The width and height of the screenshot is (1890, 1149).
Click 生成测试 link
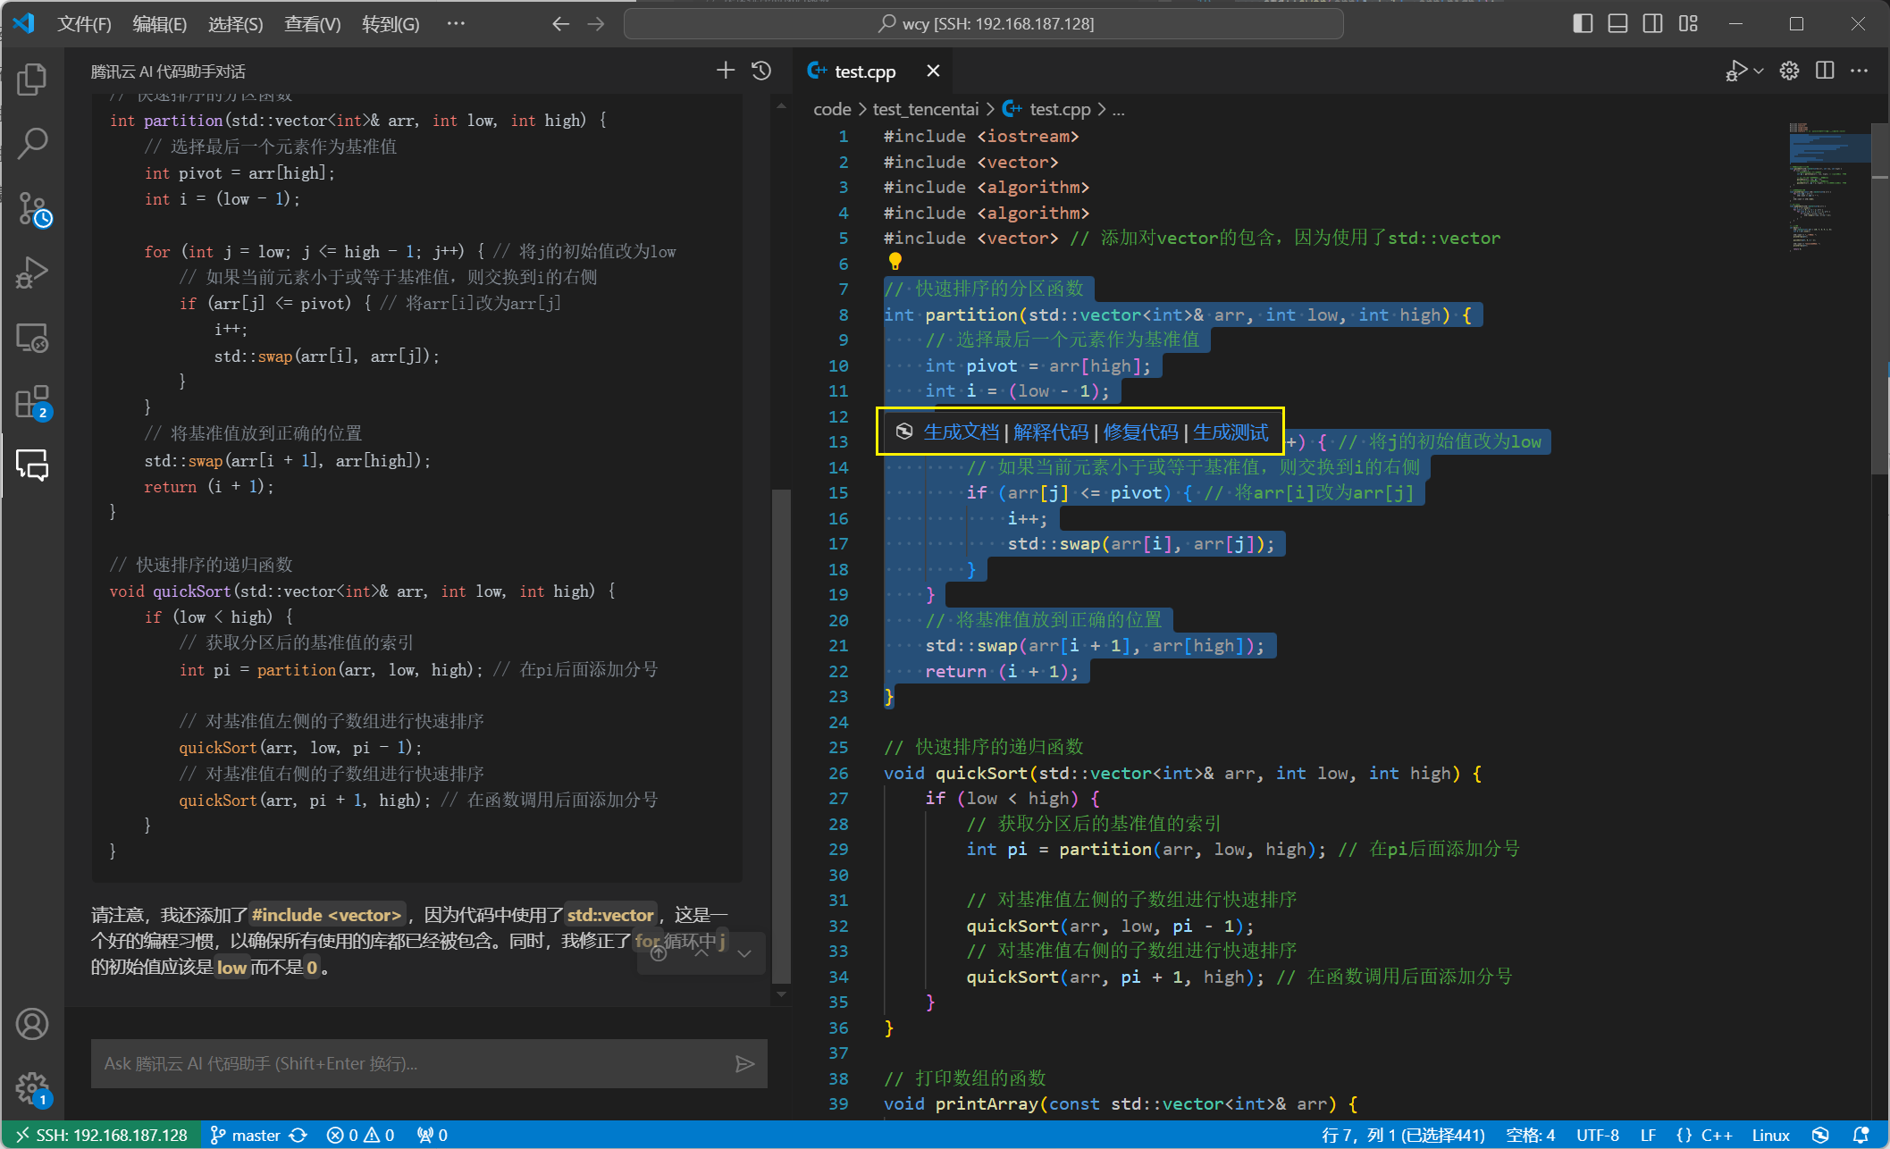[x=1231, y=432]
